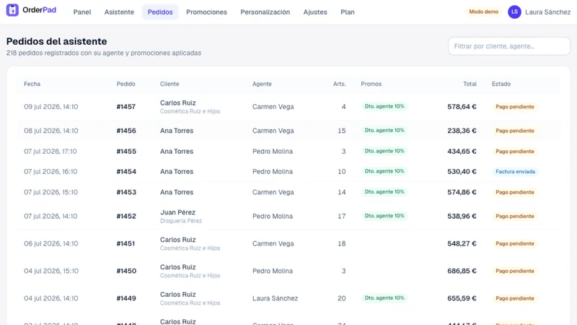Click the total 548,27 €
This screenshot has width=577, height=325.
point(462,243)
